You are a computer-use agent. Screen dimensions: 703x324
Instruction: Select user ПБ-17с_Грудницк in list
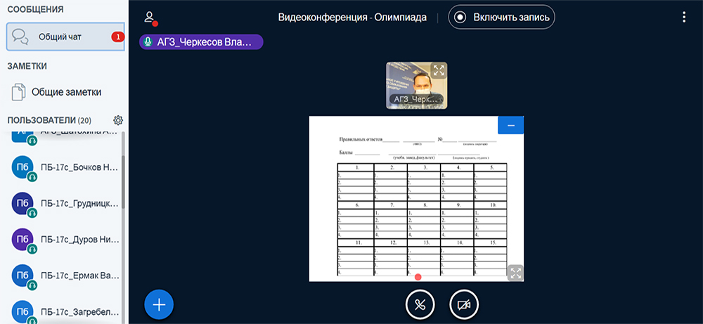[x=79, y=203]
